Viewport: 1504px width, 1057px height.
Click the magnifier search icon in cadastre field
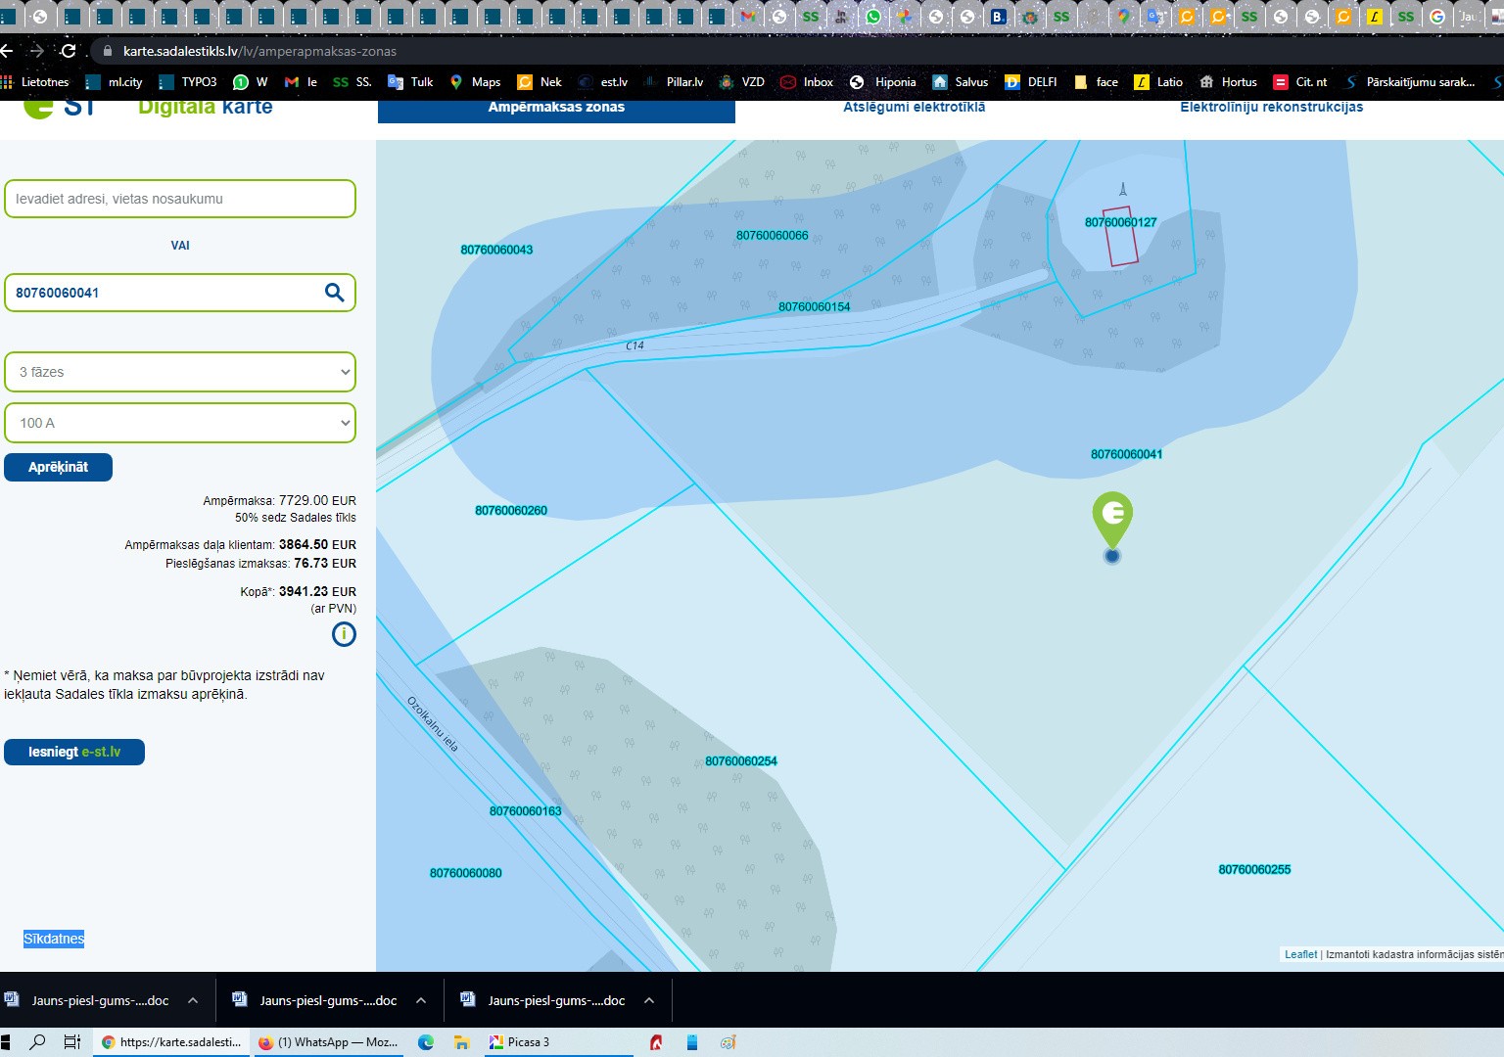click(334, 293)
